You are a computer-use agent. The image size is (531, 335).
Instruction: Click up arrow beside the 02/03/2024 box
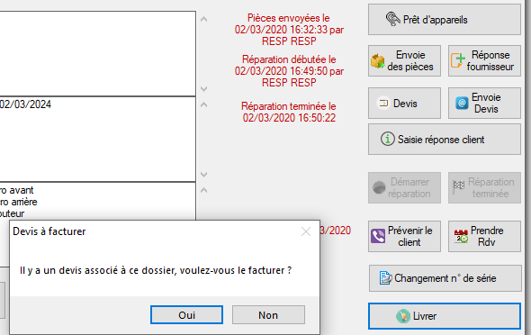[x=204, y=104]
